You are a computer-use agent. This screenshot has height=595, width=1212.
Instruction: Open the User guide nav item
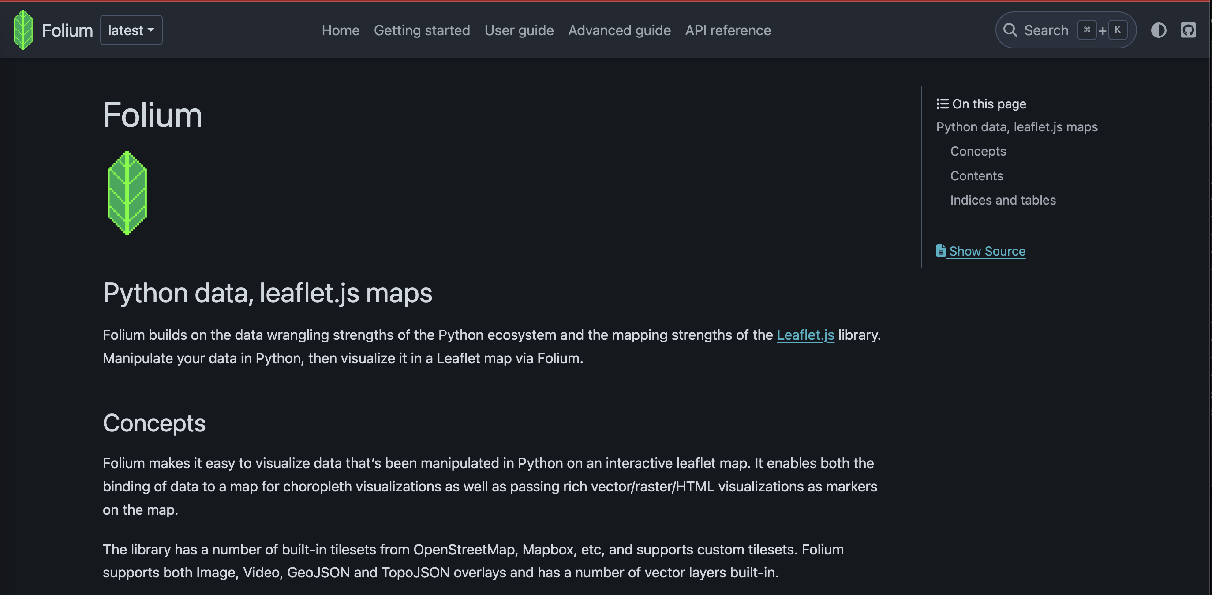pyautogui.click(x=519, y=30)
